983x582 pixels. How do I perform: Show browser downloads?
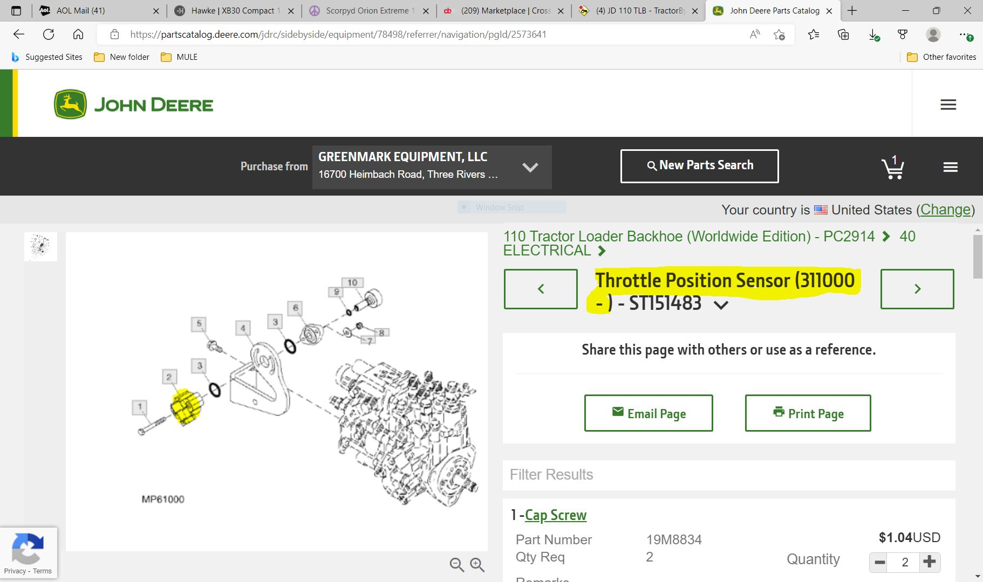pyautogui.click(x=873, y=34)
